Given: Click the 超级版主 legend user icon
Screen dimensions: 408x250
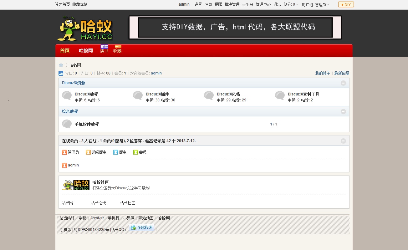Looking at the screenshot, I should [88, 152].
